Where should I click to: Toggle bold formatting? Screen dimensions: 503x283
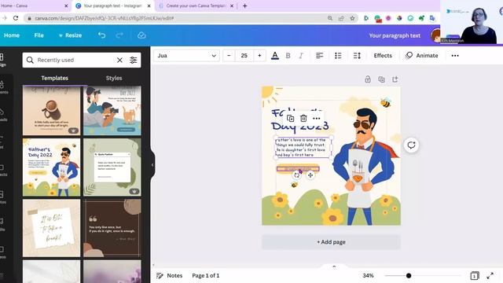288,56
